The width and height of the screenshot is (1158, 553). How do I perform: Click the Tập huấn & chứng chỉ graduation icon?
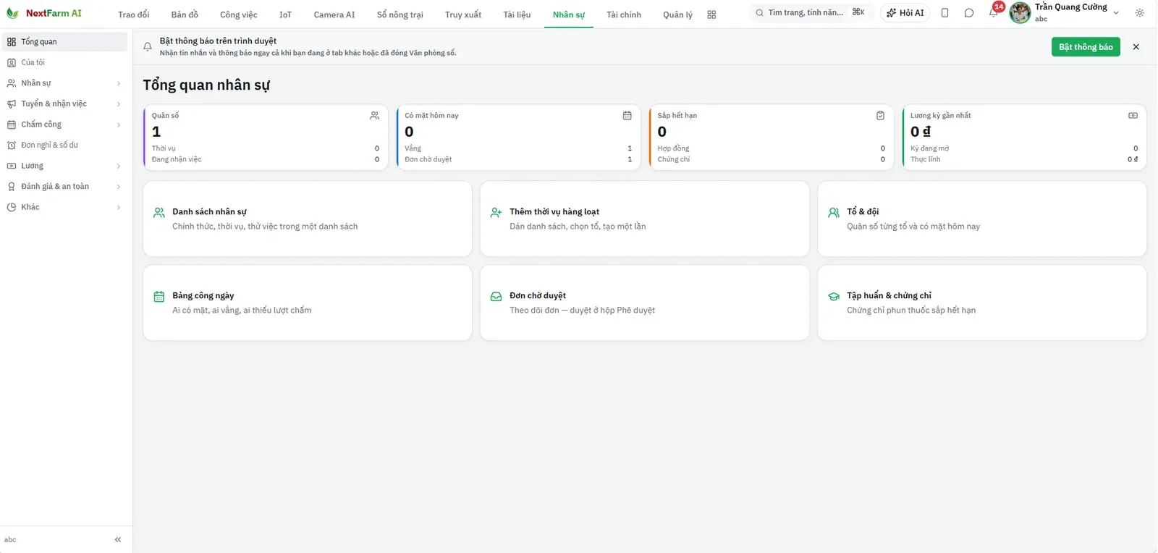(834, 297)
